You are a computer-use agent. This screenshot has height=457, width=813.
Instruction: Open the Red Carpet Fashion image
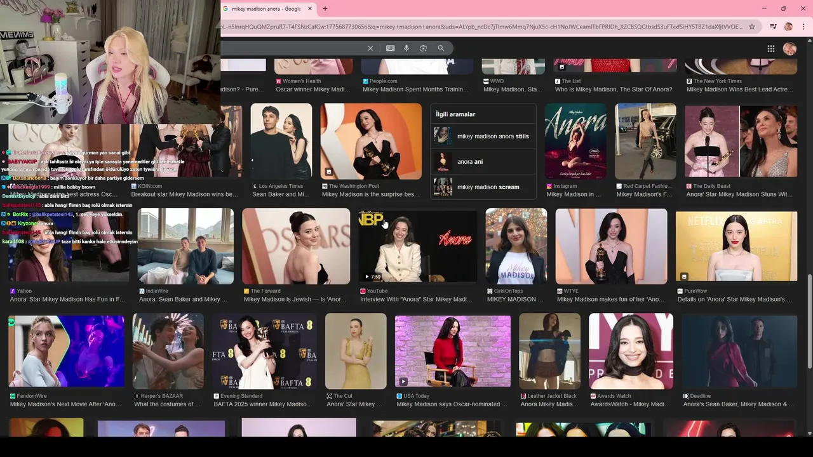pyautogui.click(x=645, y=142)
